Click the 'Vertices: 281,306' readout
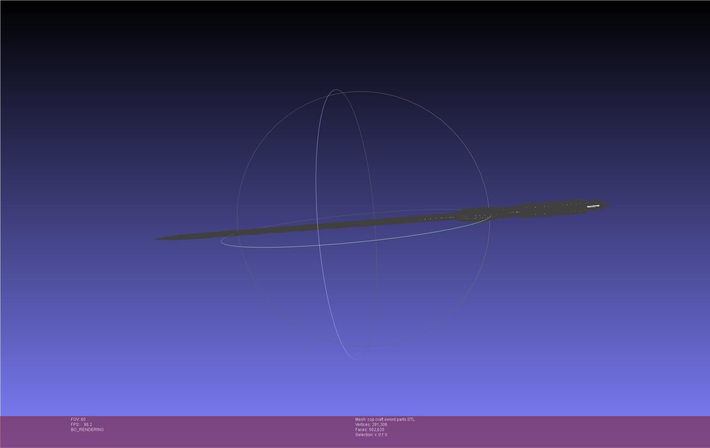 [x=371, y=425]
